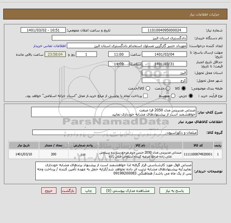Toggle Islamic treasury documents payment checkbox
231x223 pixels.
click(x=145, y=96)
